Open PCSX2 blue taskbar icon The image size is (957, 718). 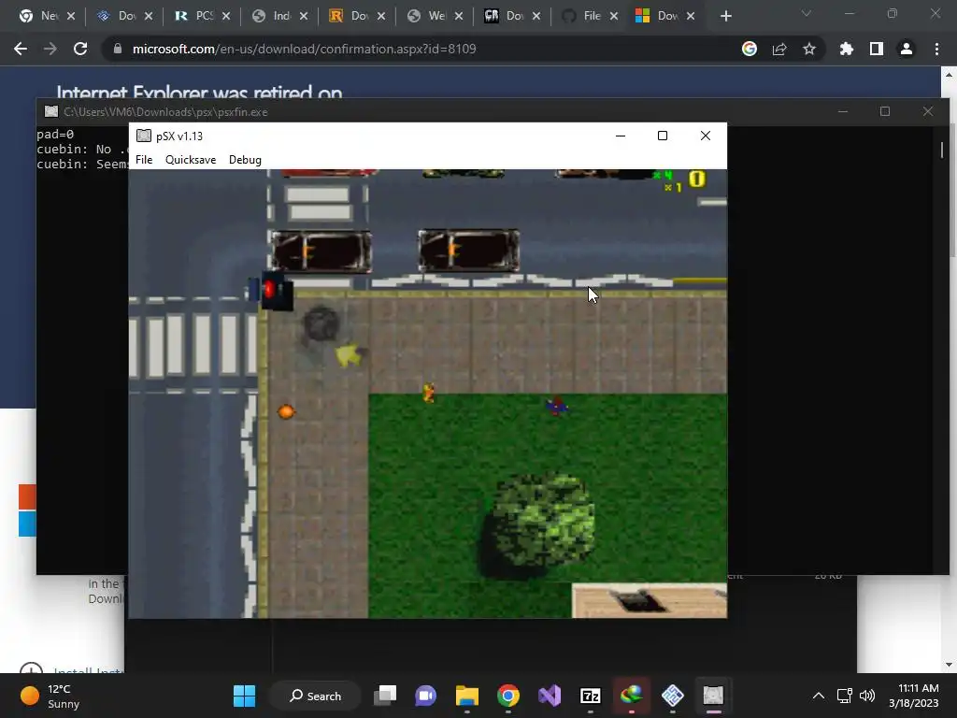672,696
